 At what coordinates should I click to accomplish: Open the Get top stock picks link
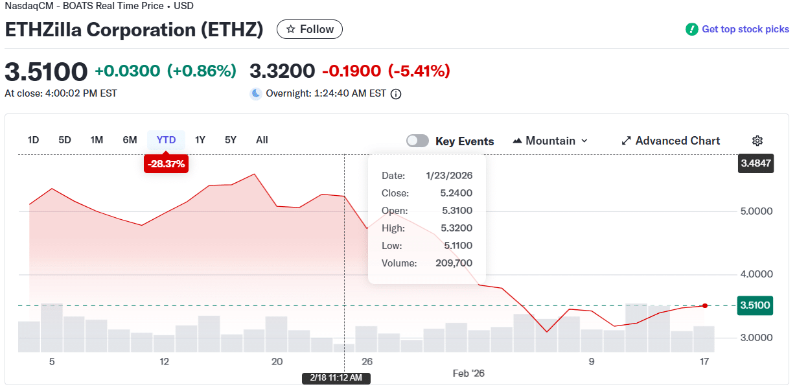[745, 29]
